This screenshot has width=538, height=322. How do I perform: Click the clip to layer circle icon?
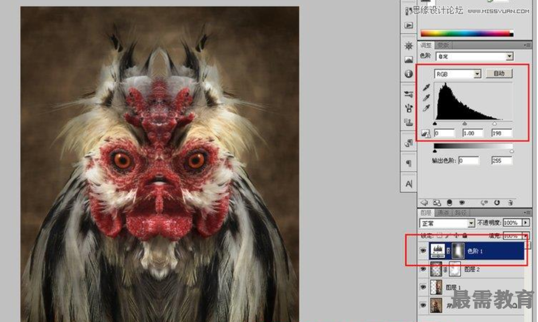click(449, 202)
